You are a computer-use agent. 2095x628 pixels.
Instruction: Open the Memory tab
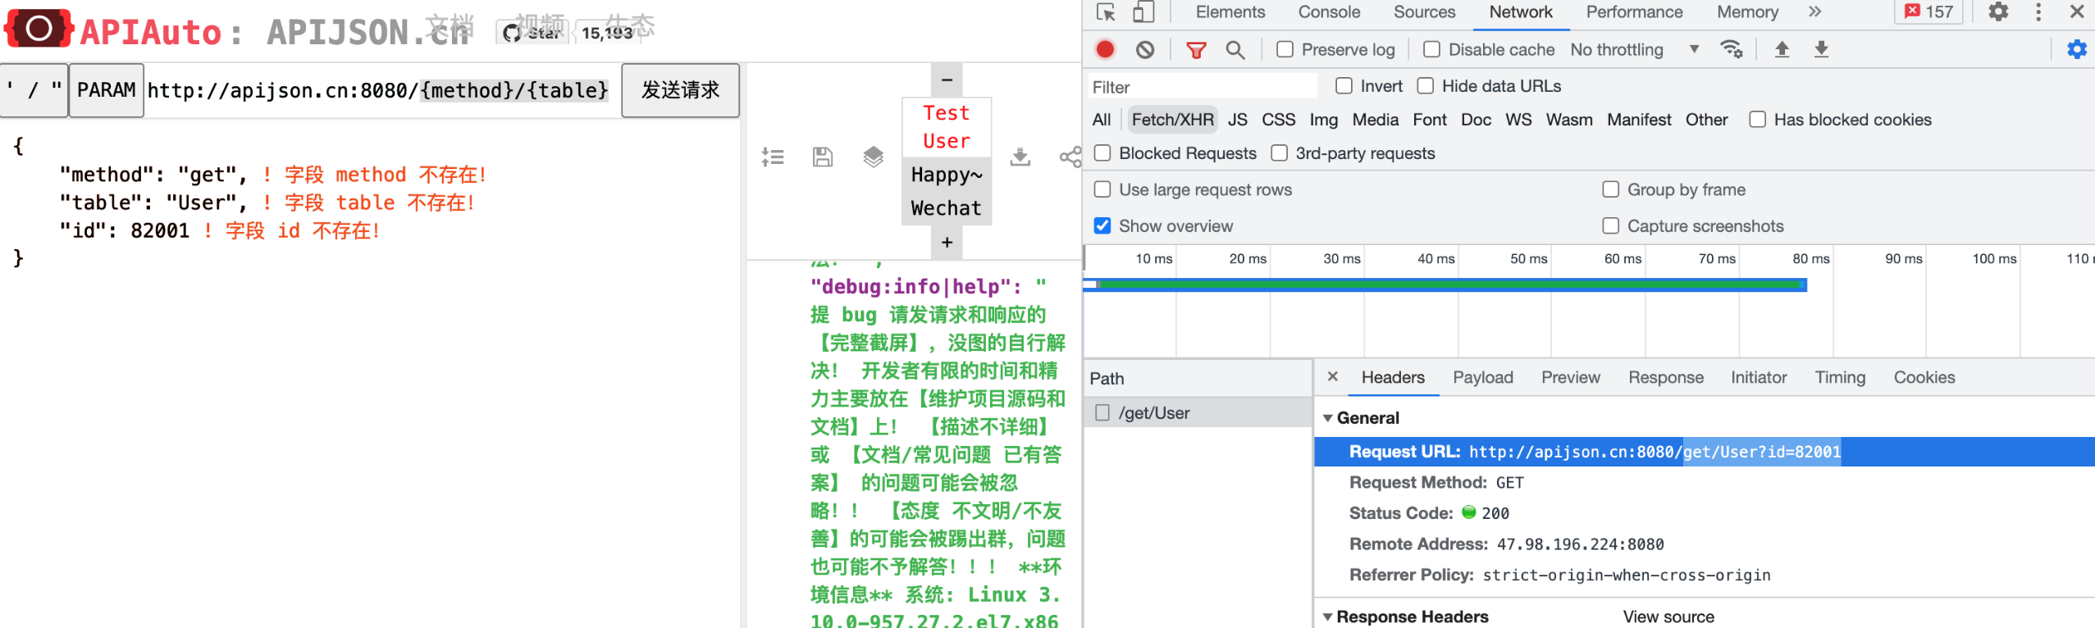[1747, 11]
